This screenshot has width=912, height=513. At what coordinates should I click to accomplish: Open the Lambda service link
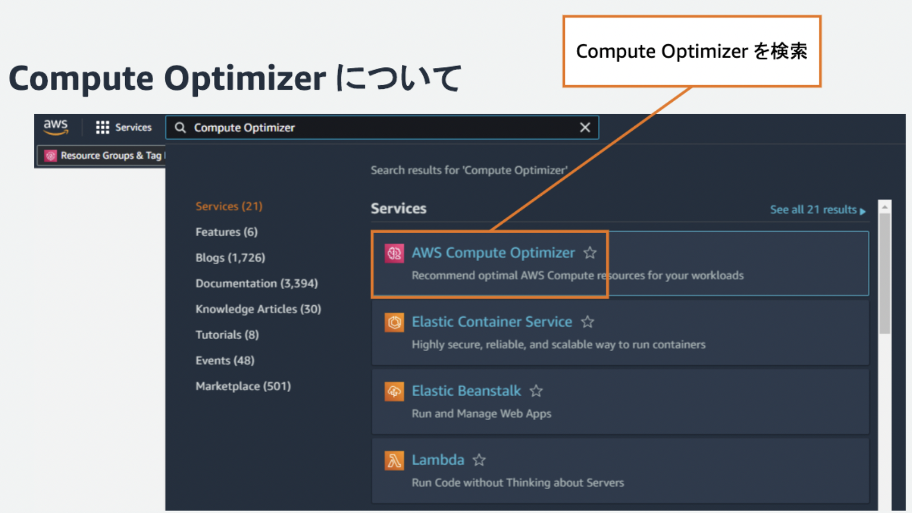(x=438, y=460)
